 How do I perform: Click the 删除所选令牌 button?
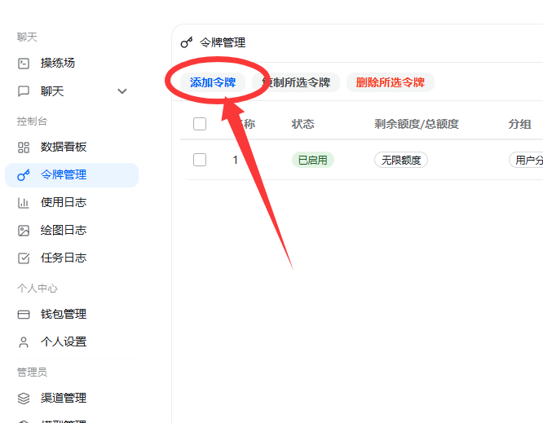[391, 82]
